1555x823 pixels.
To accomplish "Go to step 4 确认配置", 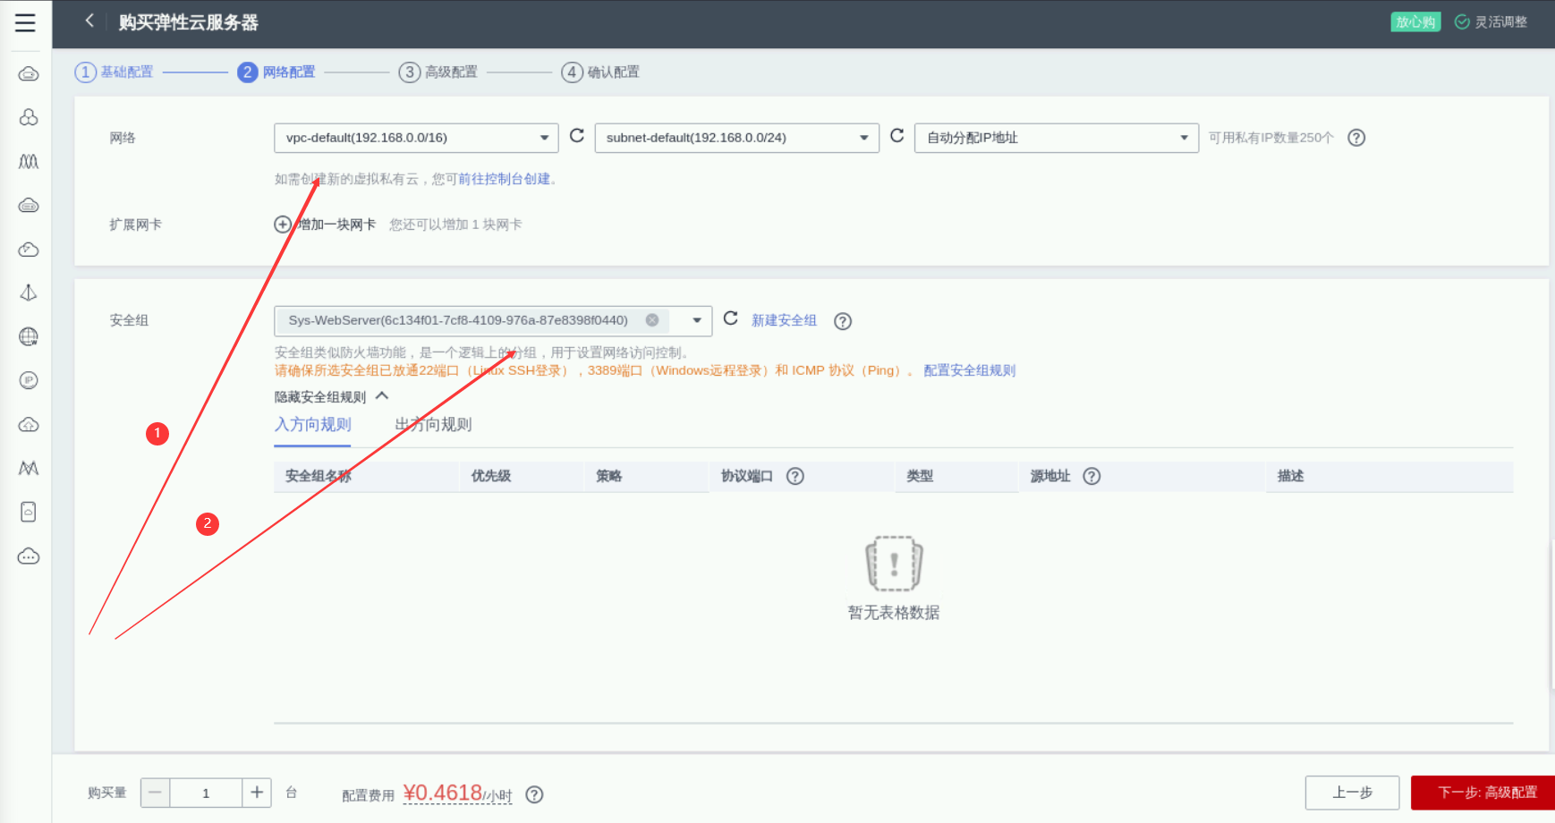I will pos(600,72).
